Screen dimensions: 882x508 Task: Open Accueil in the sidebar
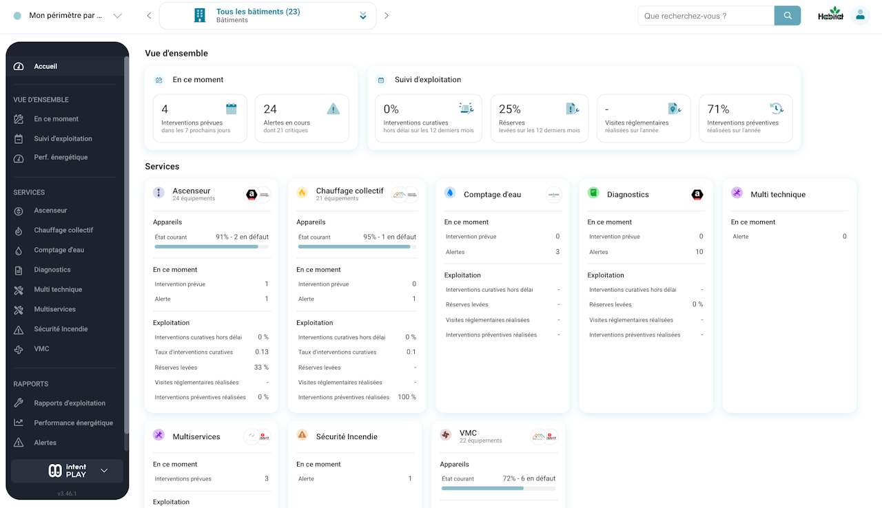[x=45, y=67]
